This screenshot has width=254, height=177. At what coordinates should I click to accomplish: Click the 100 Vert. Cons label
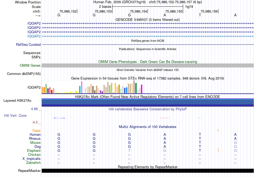[x=15, y=115]
